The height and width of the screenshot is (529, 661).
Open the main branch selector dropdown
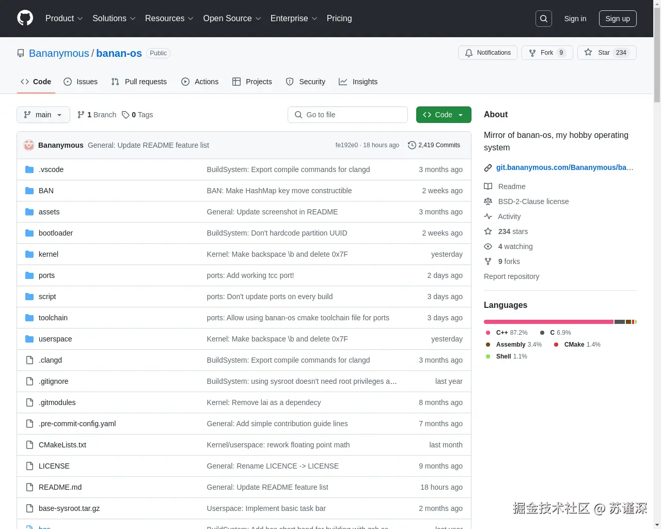tap(43, 115)
